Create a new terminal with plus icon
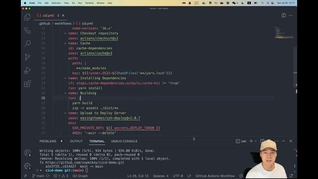 click(x=251, y=141)
